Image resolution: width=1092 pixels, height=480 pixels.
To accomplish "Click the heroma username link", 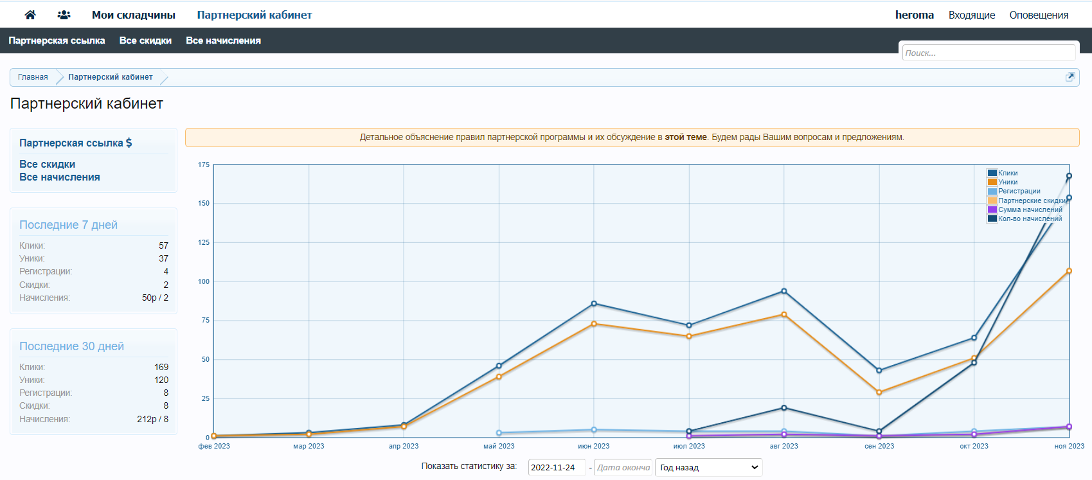I will click(x=914, y=15).
